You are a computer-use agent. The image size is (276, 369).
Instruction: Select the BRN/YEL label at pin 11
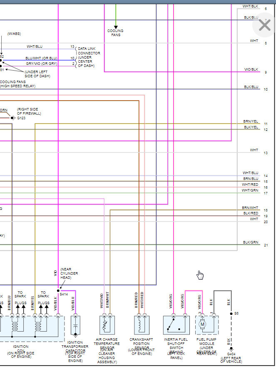tap(251, 121)
